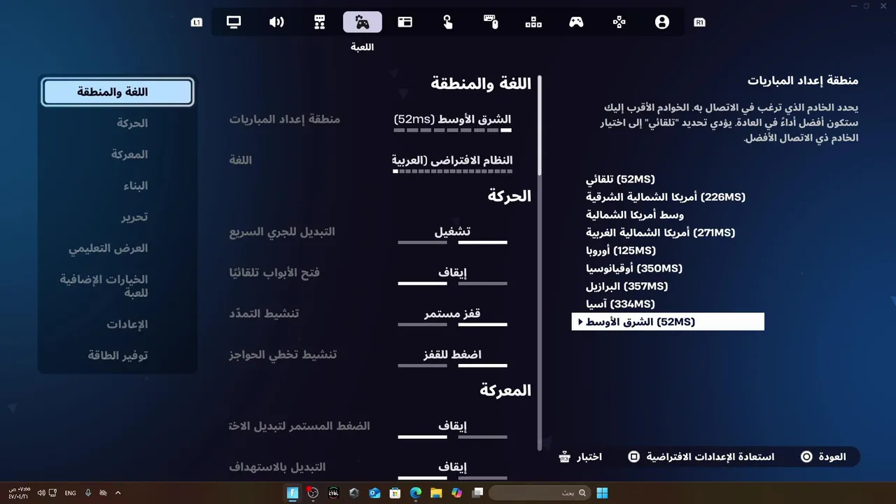Choose آسيا (334MS) region option

[x=621, y=304]
